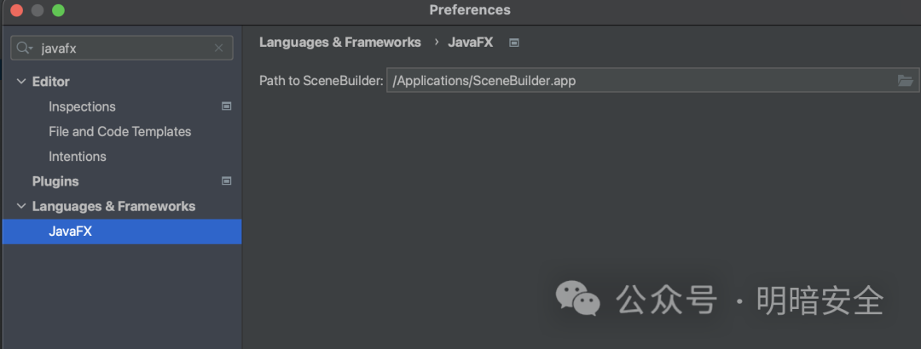Open Inspections settings page
Screen dimensions: 921x349
[x=82, y=106]
